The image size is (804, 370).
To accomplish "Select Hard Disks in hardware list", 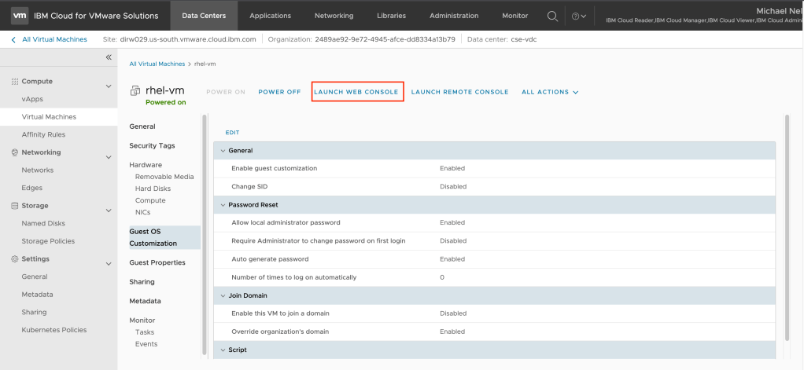I will coord(153,189).
